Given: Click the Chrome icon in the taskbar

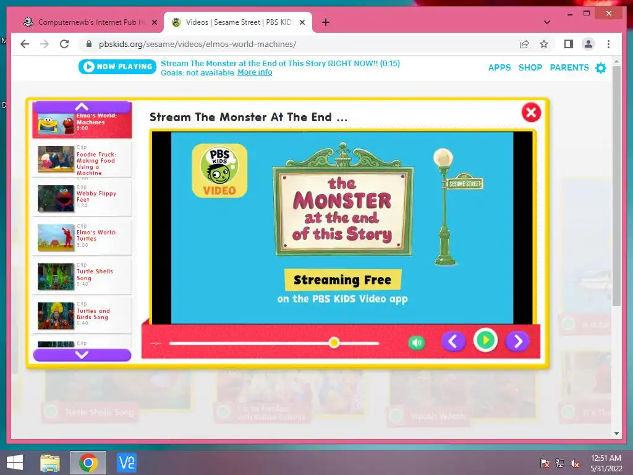Looking at the screenshot, I should [x=88, y=463].
